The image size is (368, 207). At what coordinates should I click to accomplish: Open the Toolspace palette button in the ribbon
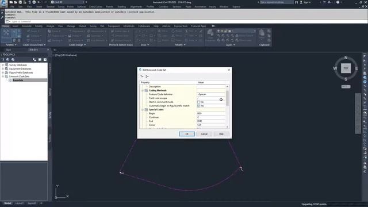pos(6,35)
